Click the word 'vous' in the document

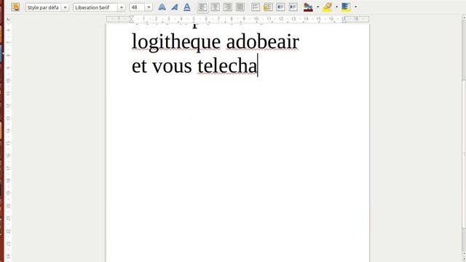172,67
